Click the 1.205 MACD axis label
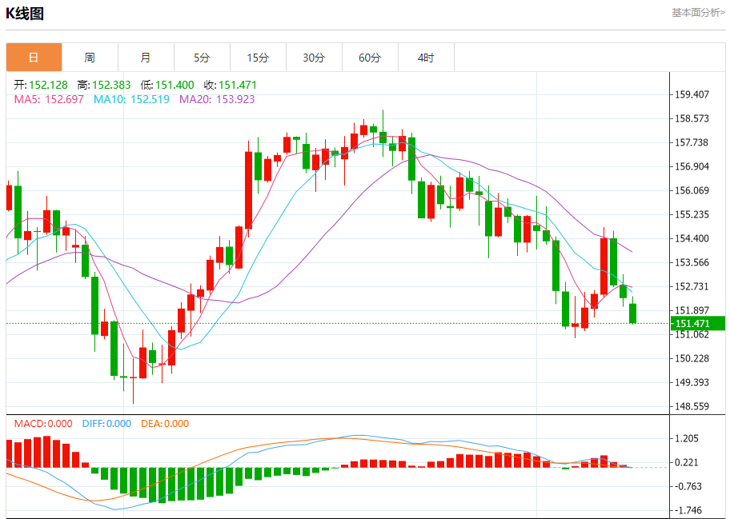 pos(687,438)
